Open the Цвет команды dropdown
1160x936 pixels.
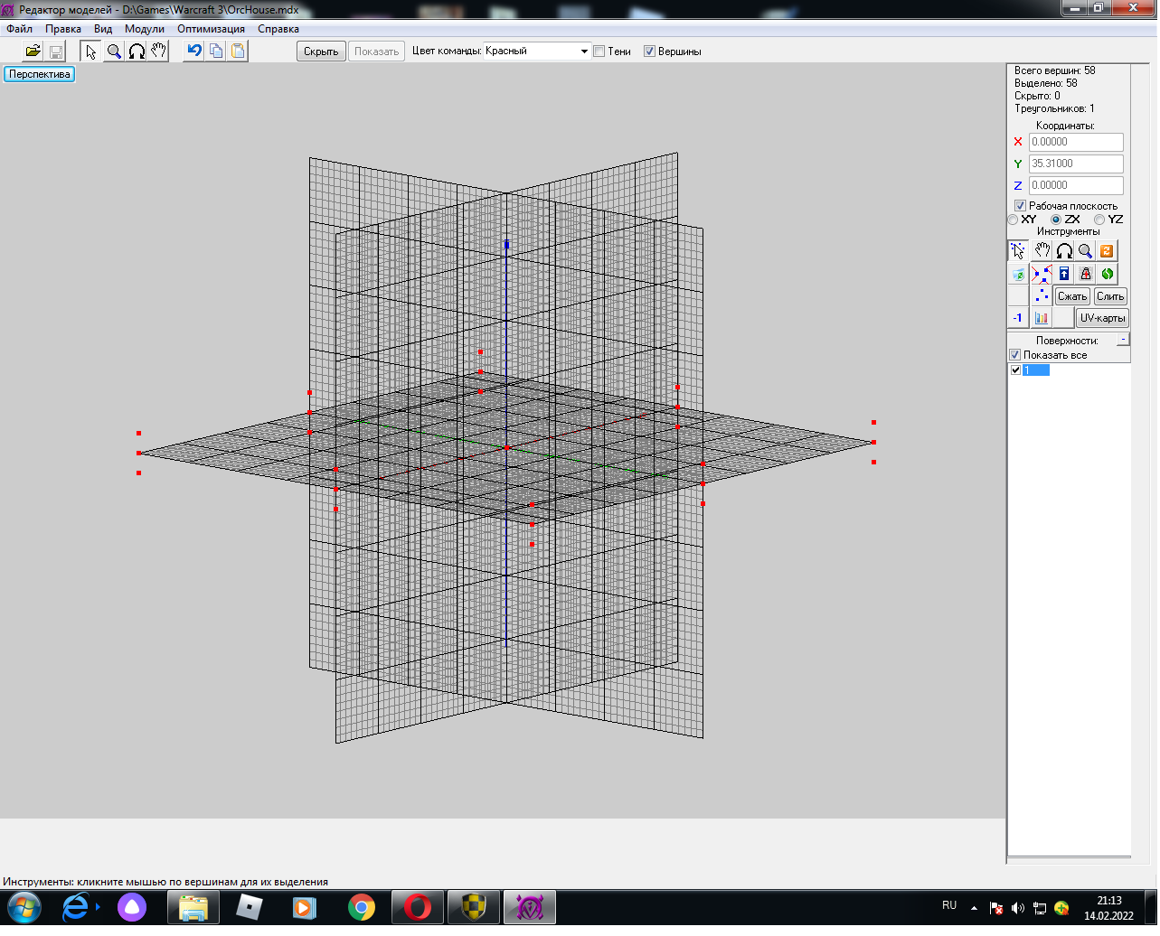pos(583,51)
